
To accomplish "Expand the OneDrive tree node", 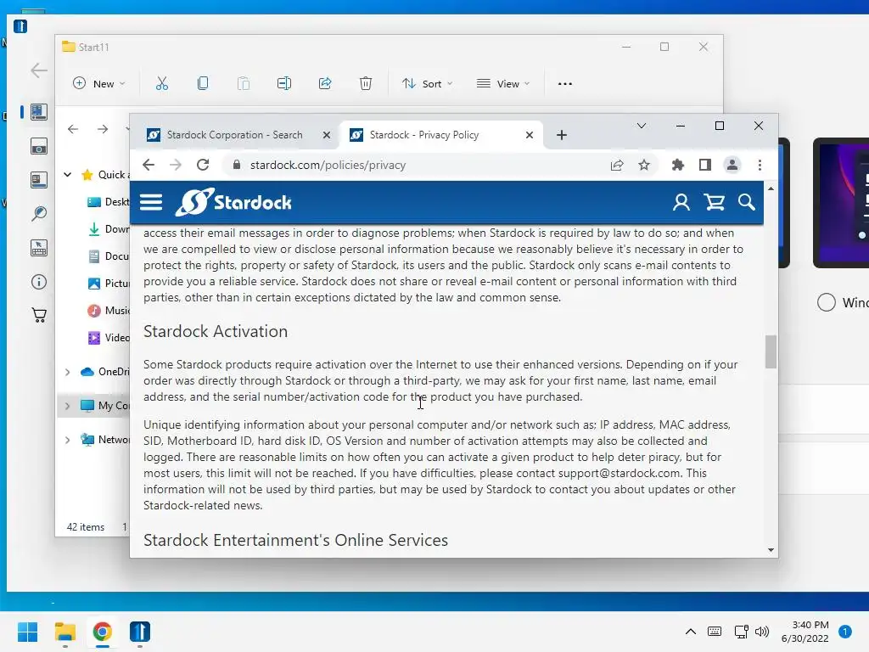I will (x=68, y=372).
